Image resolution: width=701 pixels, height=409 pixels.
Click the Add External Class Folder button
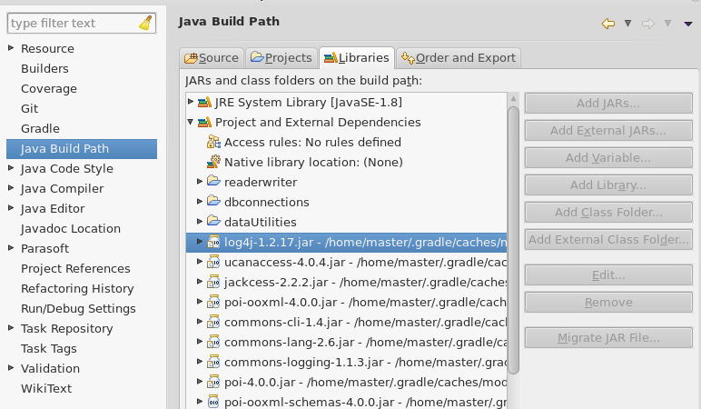(x=608, y=240)
